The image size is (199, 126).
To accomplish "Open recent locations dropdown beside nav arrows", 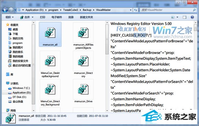I will 15,10.
